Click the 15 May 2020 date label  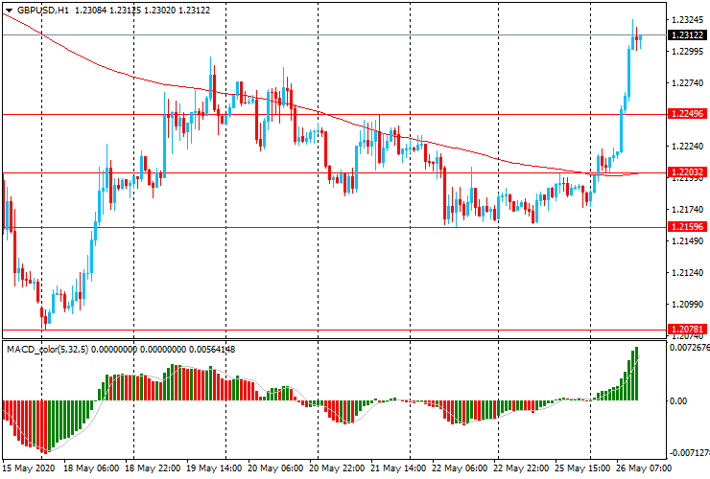pyautogui.click(x=29, y=468)
